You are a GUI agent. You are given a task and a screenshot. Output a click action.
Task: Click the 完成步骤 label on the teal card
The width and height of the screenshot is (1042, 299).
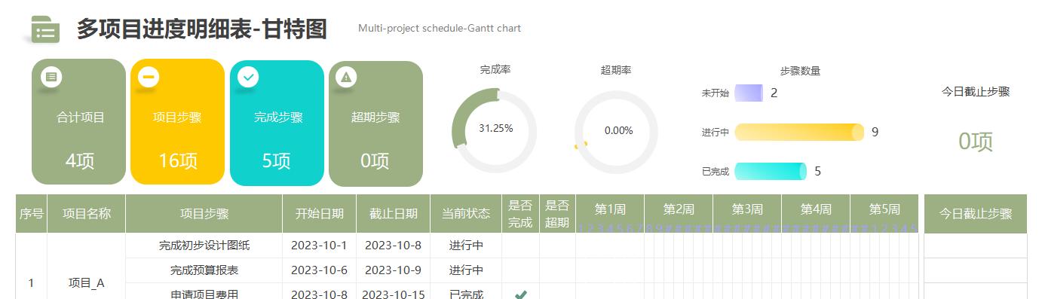pos(278,117)
